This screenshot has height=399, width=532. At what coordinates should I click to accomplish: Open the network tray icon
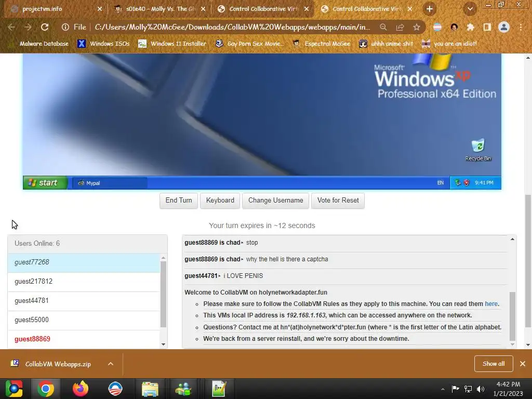[468, 389]
